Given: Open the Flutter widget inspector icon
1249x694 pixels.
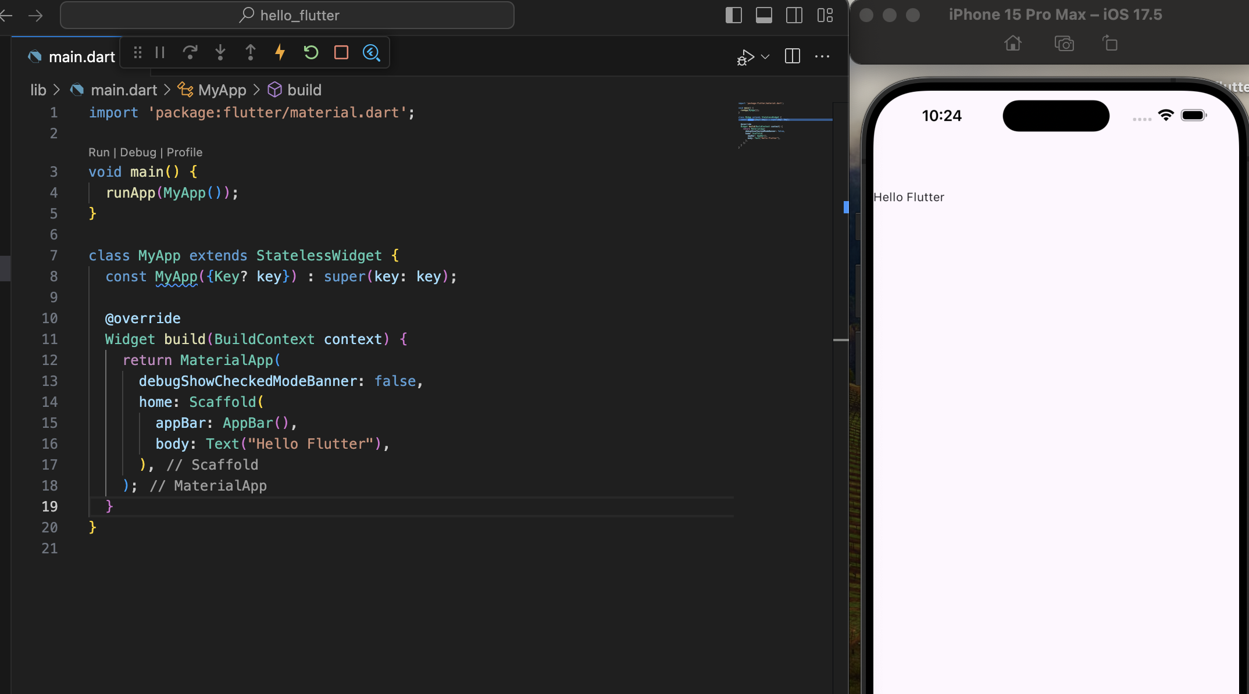Looking at the screenshot, I should tap(372, 53).
